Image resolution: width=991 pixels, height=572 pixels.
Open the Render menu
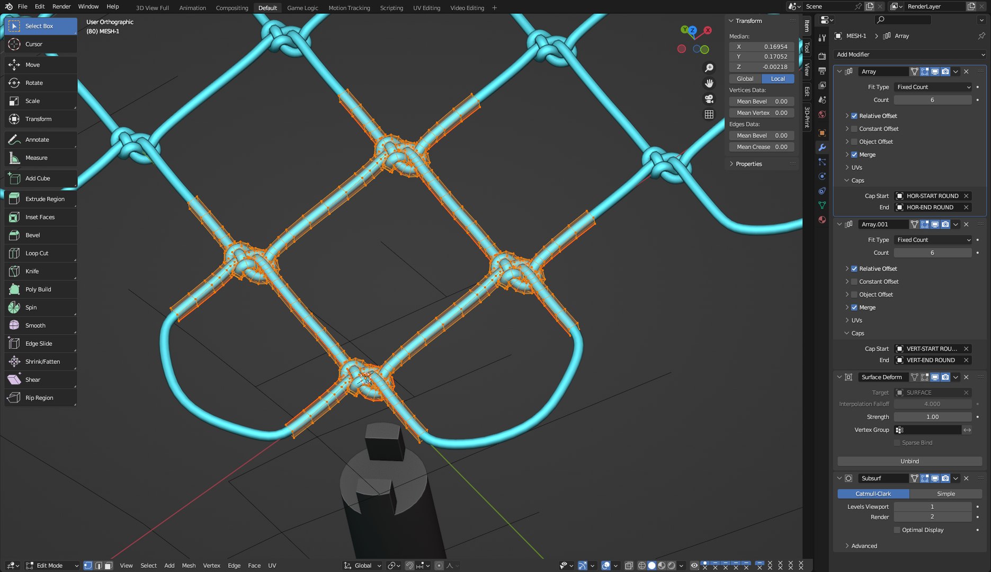tap(61, 6)
